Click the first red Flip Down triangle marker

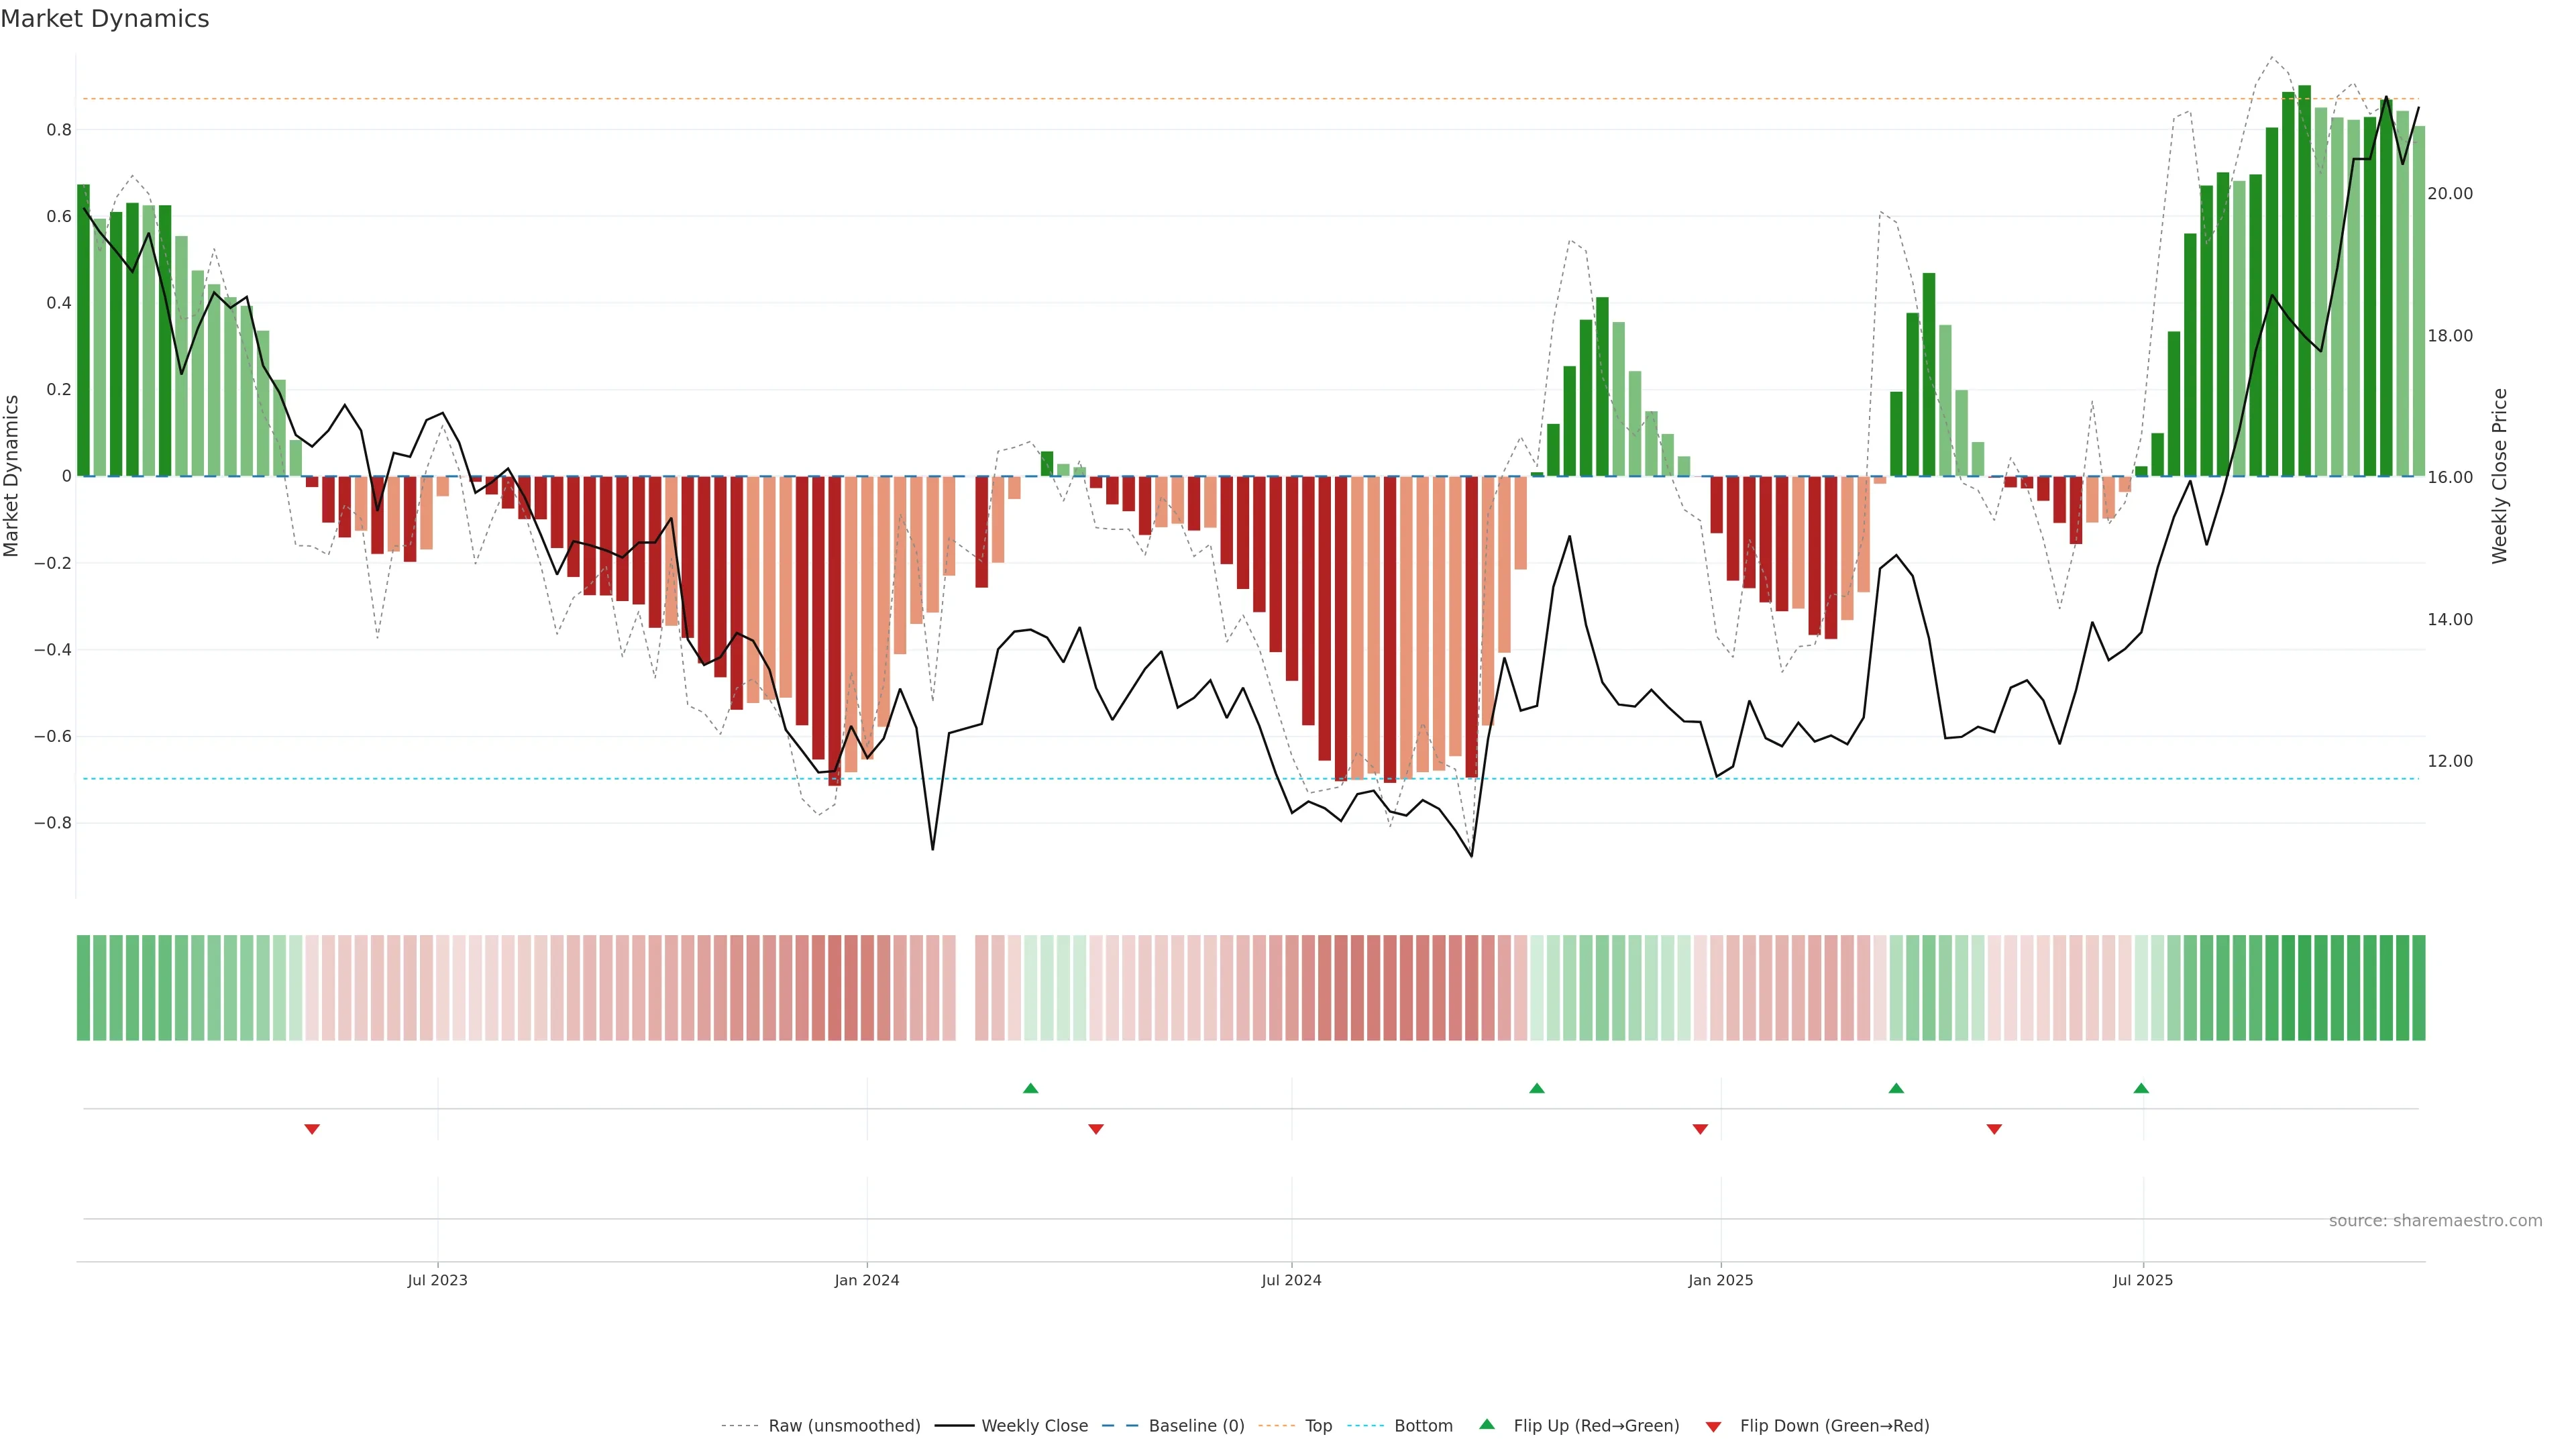pyautogui.click(x=312, y=1129)
